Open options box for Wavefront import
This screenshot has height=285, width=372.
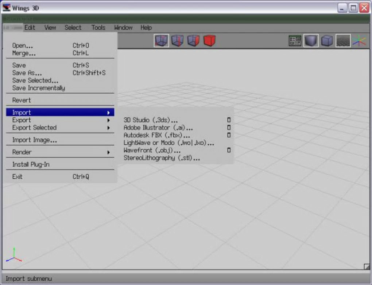click(x=229, y=150)
